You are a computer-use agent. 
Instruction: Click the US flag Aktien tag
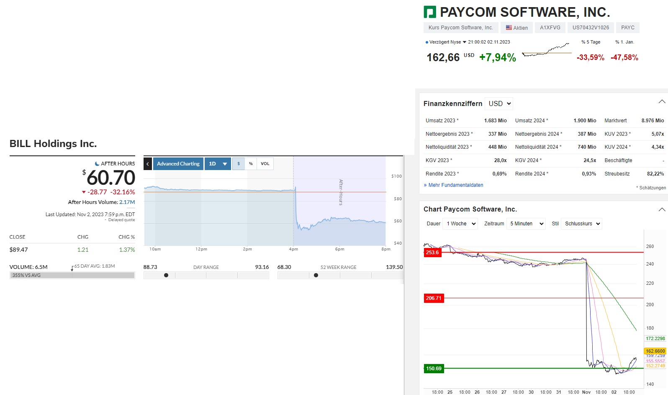click(517, 28)
